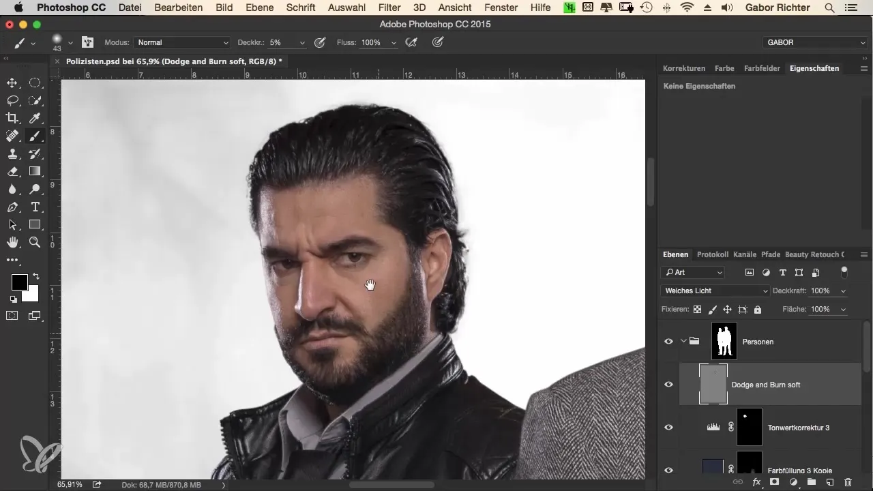The height and width of the screenshot is (491, 873).
Task: Open the brush Modus dropdown
Action: [x=181, y=42]
